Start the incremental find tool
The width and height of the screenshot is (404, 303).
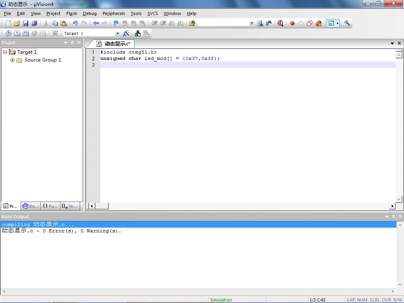[x=269, y=23]
